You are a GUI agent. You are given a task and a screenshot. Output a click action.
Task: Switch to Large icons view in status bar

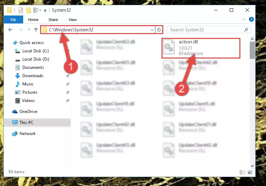(x=250, y=172)
